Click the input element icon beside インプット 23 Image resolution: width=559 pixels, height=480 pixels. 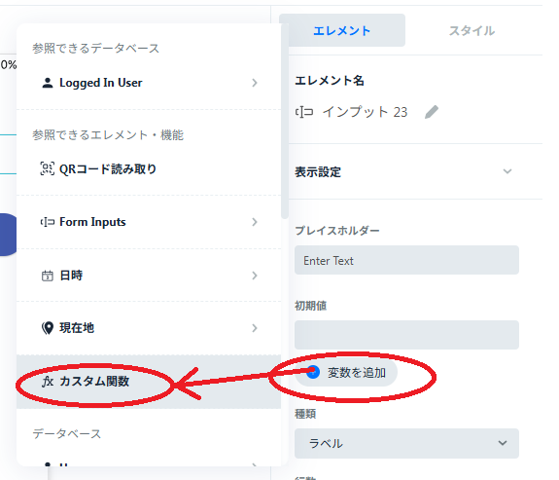point(304,112)
